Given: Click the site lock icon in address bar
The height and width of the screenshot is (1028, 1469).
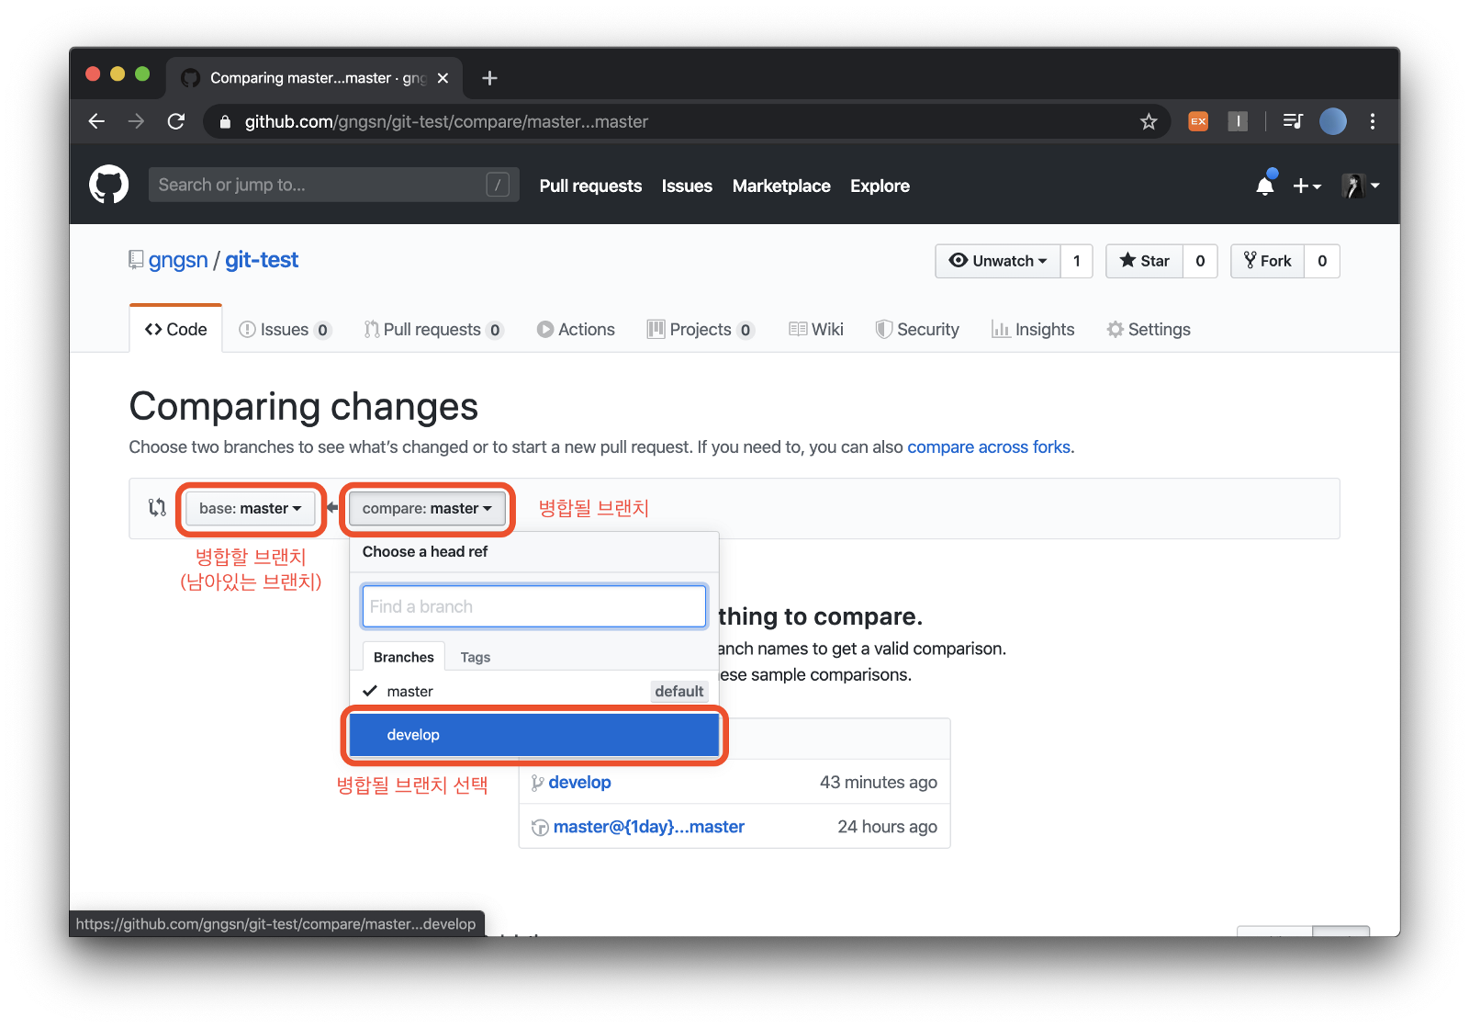Looking at the screenshot, I should (x=225, y=121).
